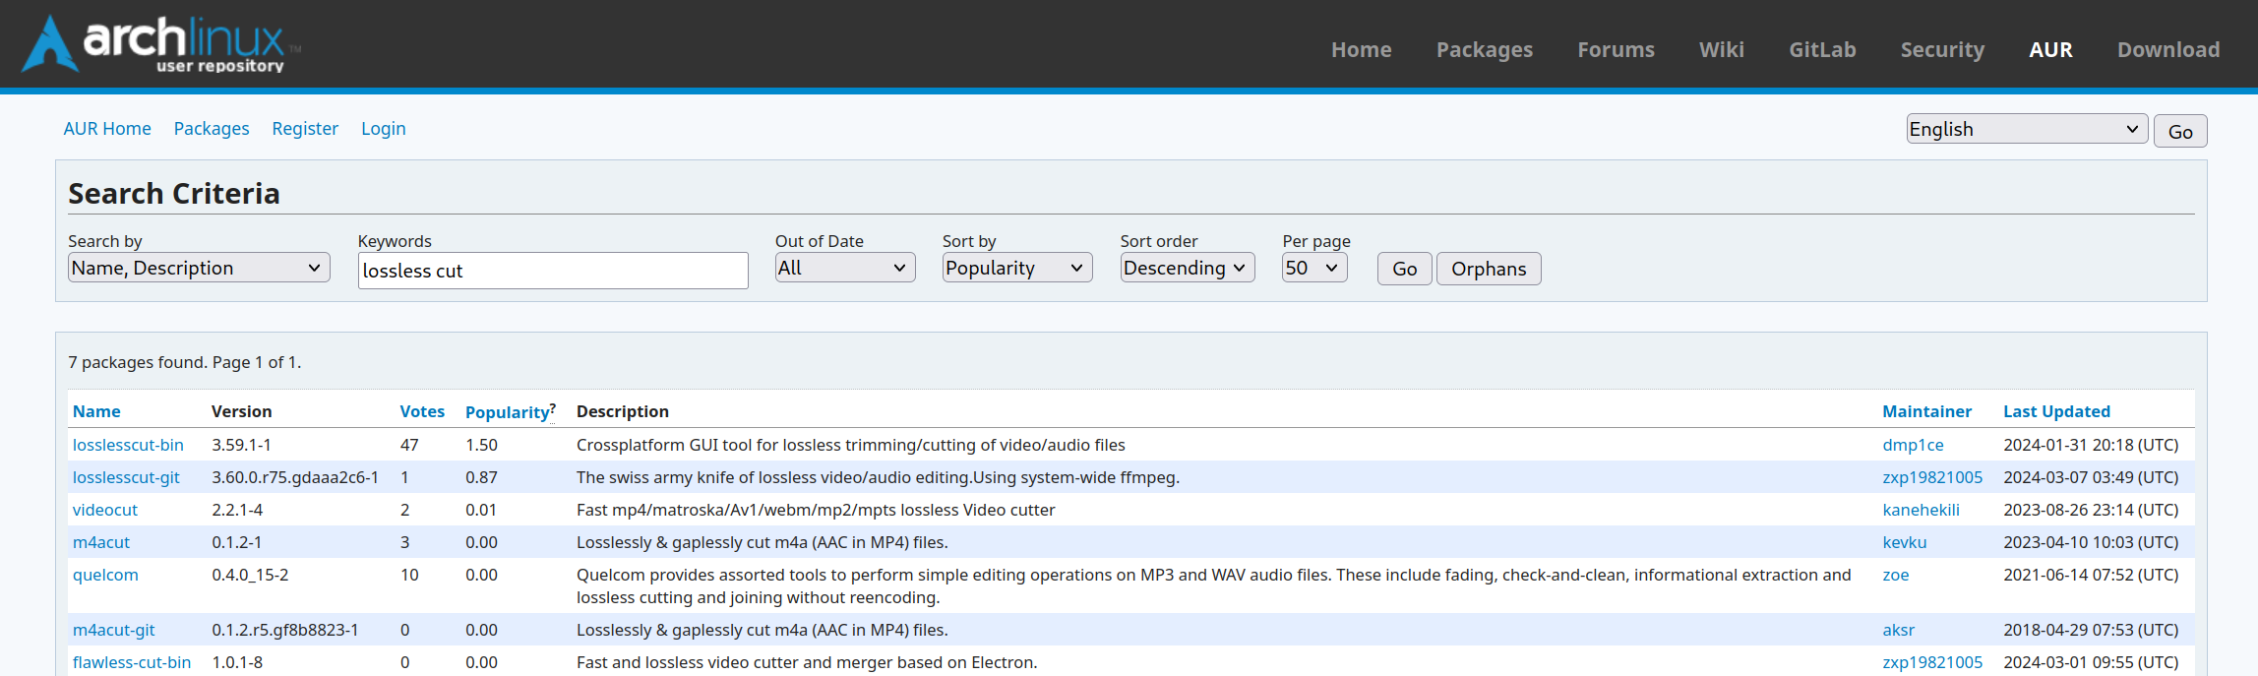Sort by Maintainer column header

1926,411
